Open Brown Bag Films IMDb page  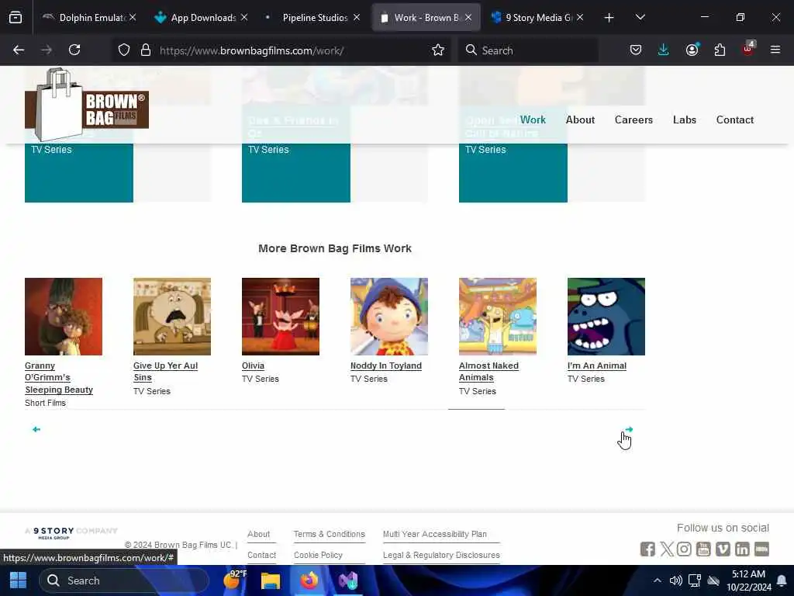(761, 549)
